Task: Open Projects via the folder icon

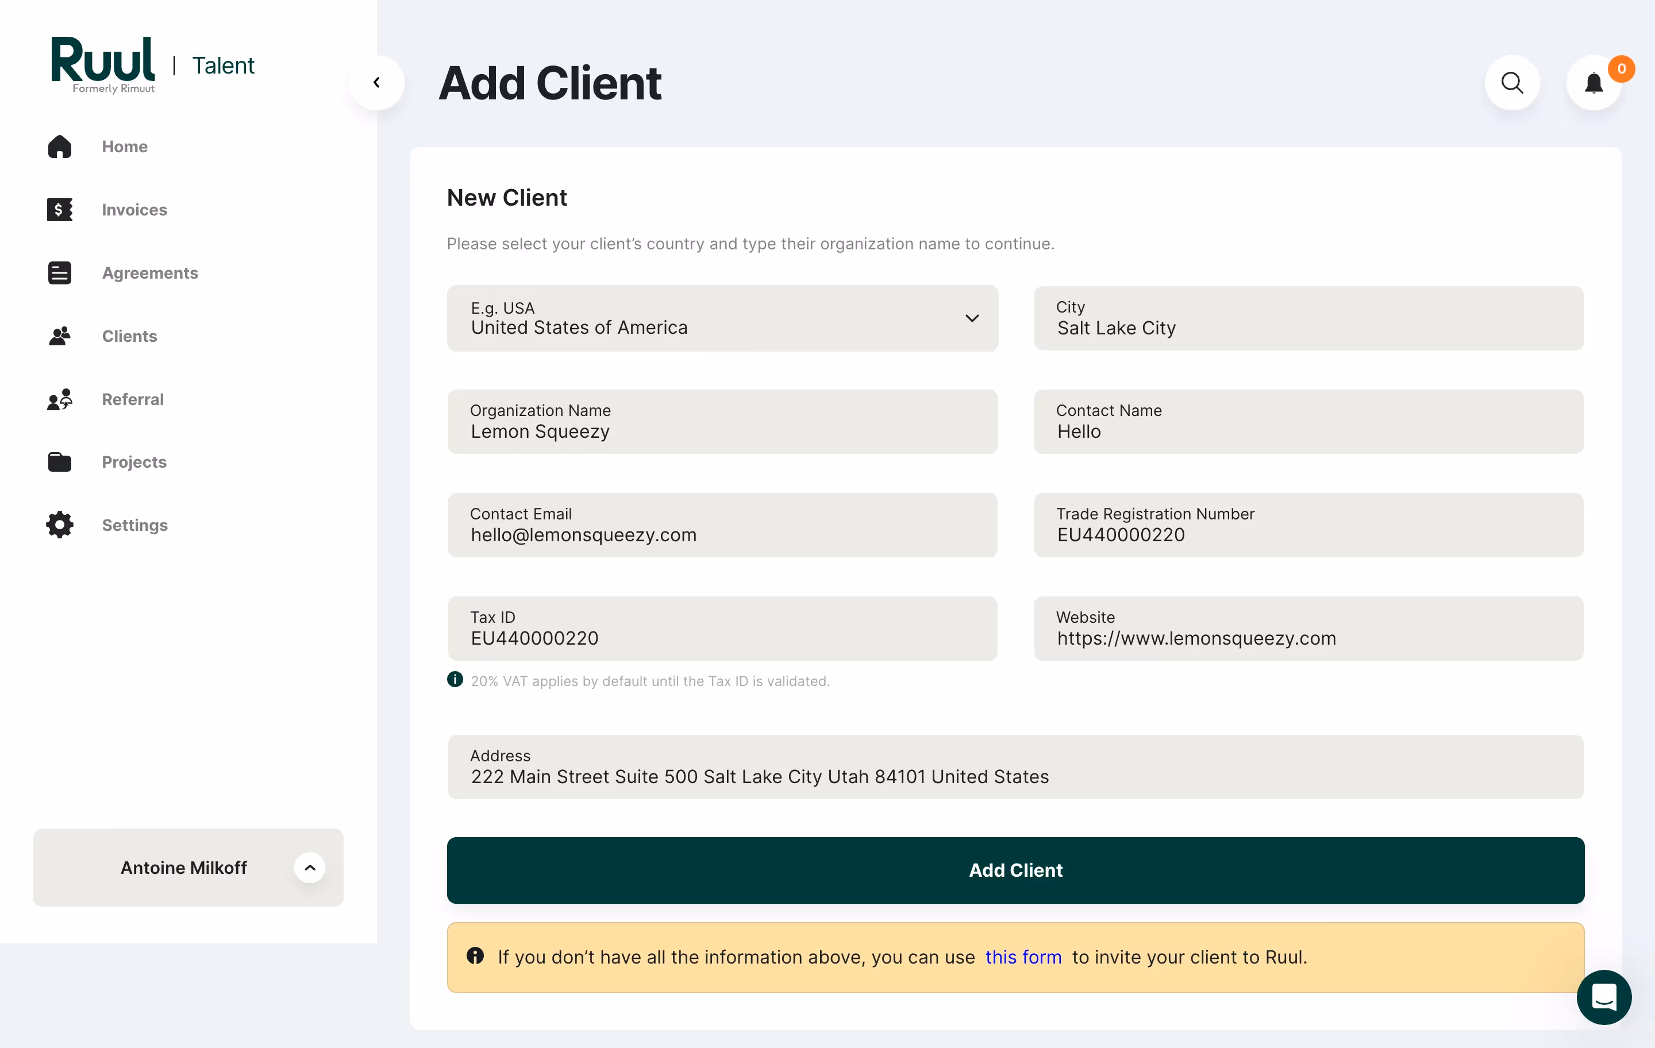Action: (x=59, y=462)
